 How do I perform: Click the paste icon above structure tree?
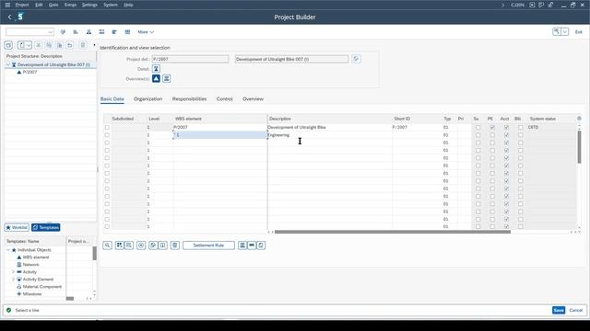click(x=59, y=45)
